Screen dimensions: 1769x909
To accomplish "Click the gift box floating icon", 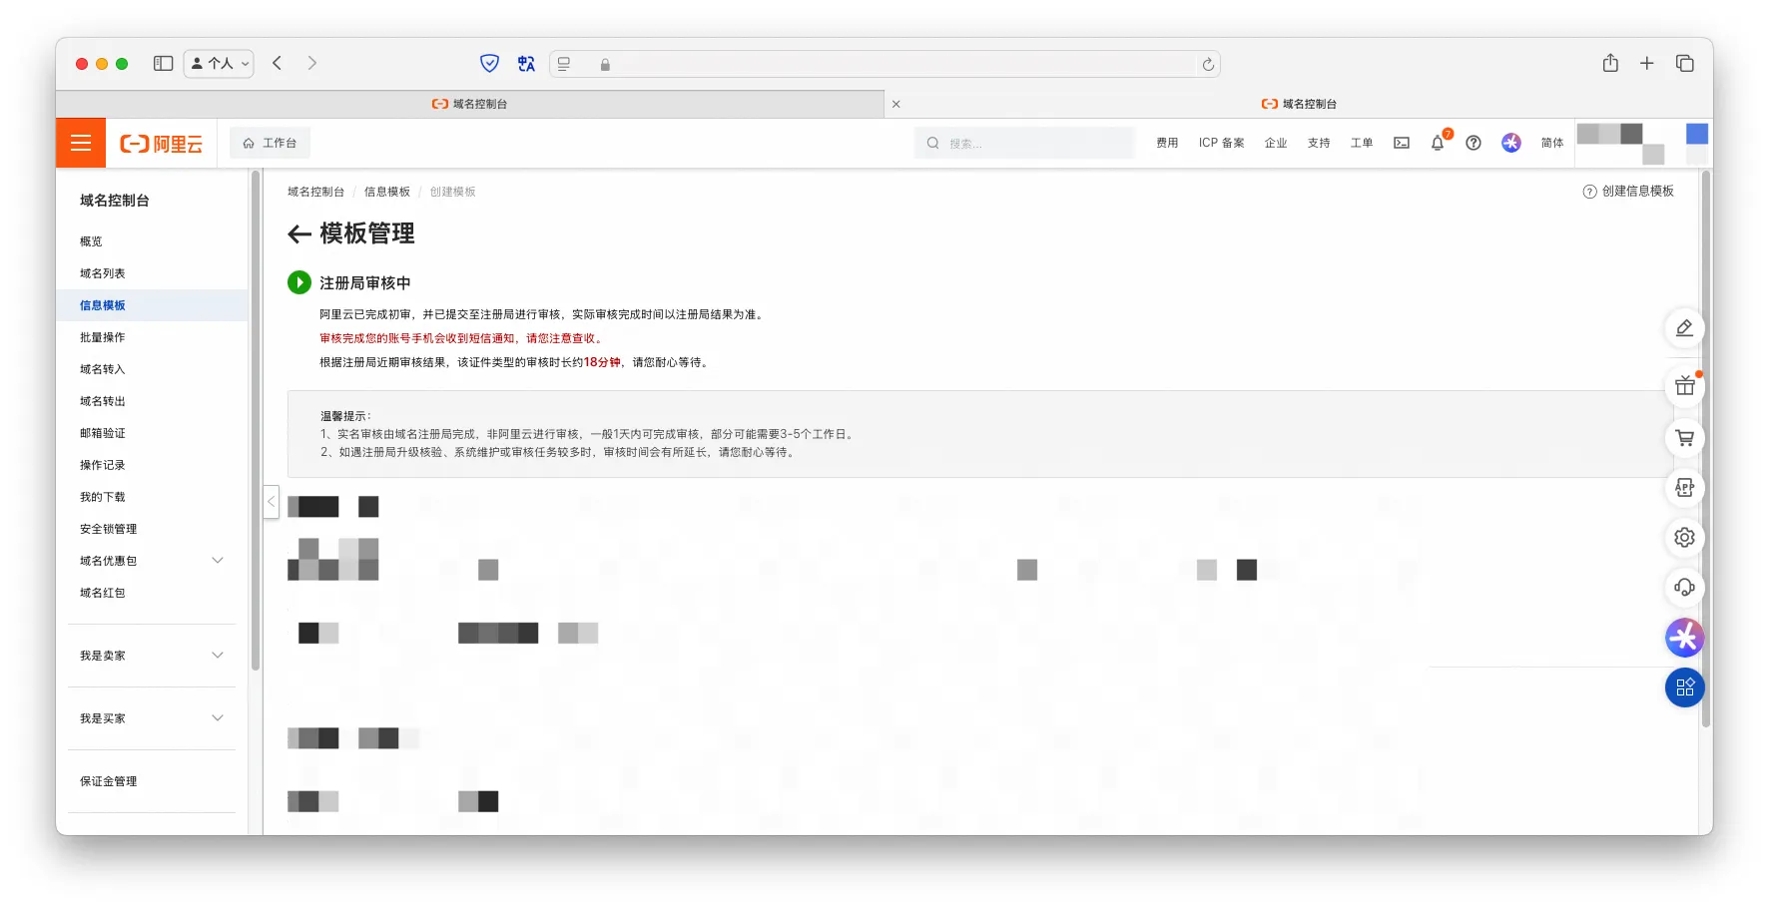I will tap(1684, 387).
